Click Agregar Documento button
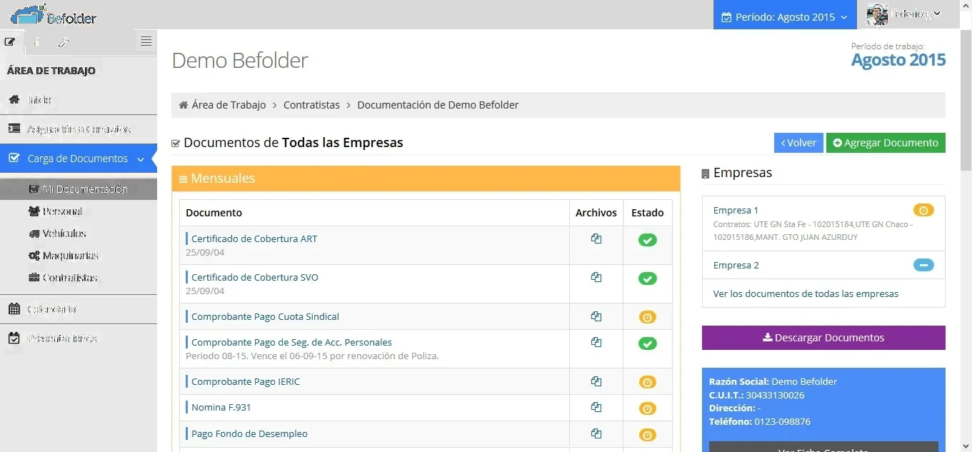 (886, 143)
